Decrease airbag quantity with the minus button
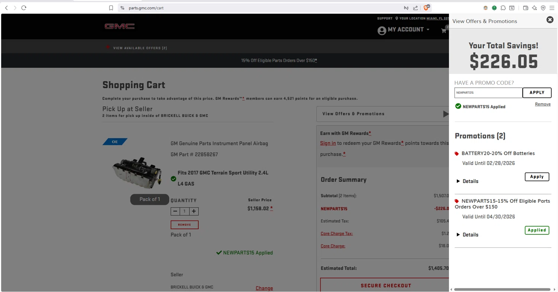 click(x=175, y=211)
